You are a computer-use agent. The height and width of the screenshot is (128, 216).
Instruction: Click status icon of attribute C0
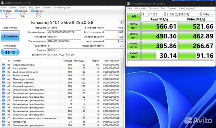(x=3, y=118)
